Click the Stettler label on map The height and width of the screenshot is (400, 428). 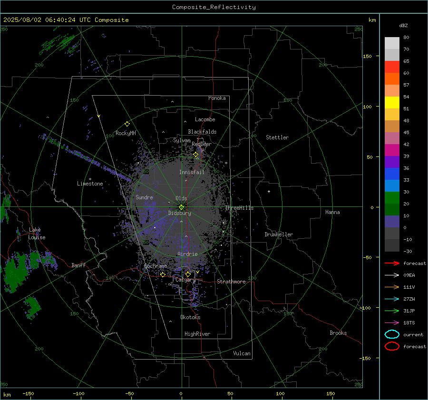[277, 137]
